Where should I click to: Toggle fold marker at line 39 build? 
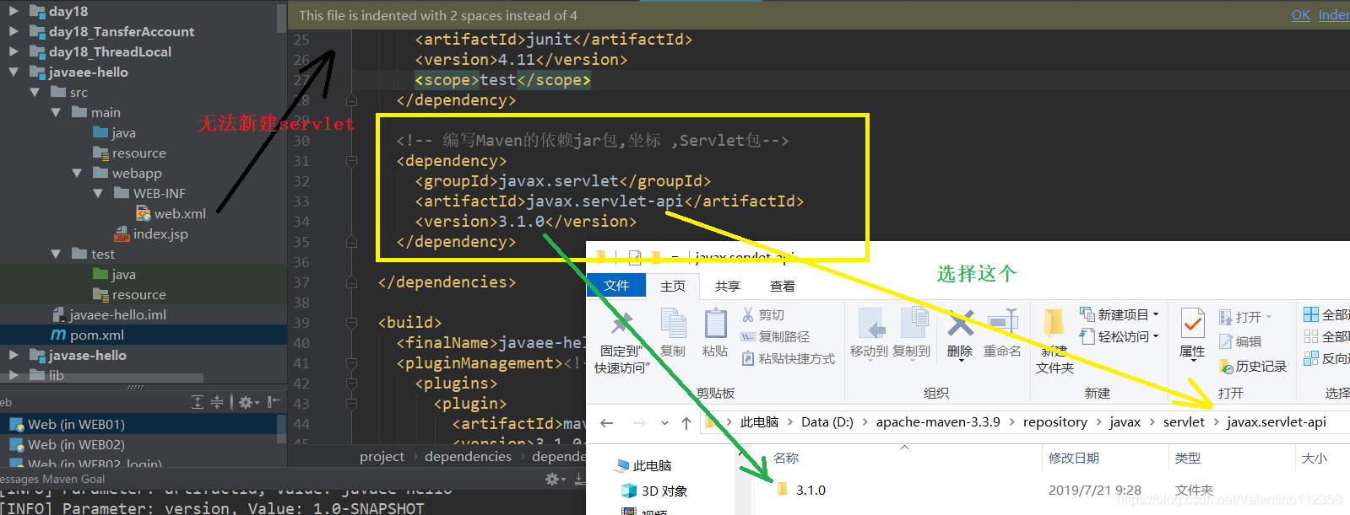click(x=351, y=323)
